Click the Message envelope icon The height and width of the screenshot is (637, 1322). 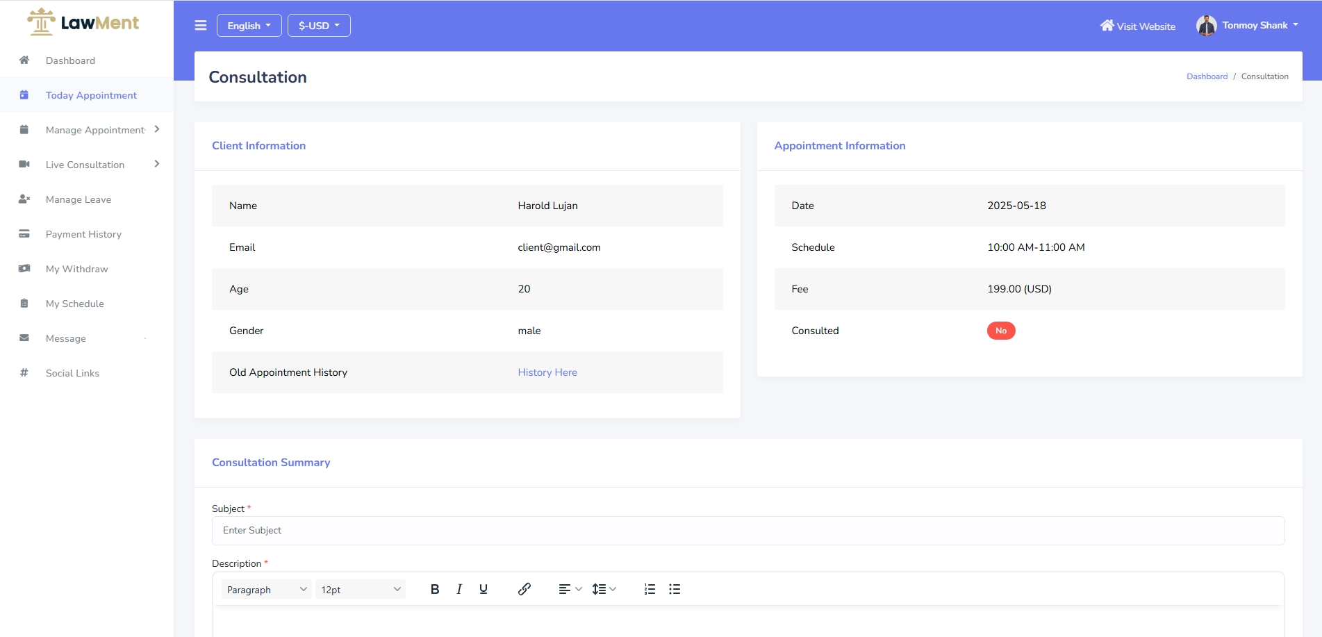tap(24, 338)
